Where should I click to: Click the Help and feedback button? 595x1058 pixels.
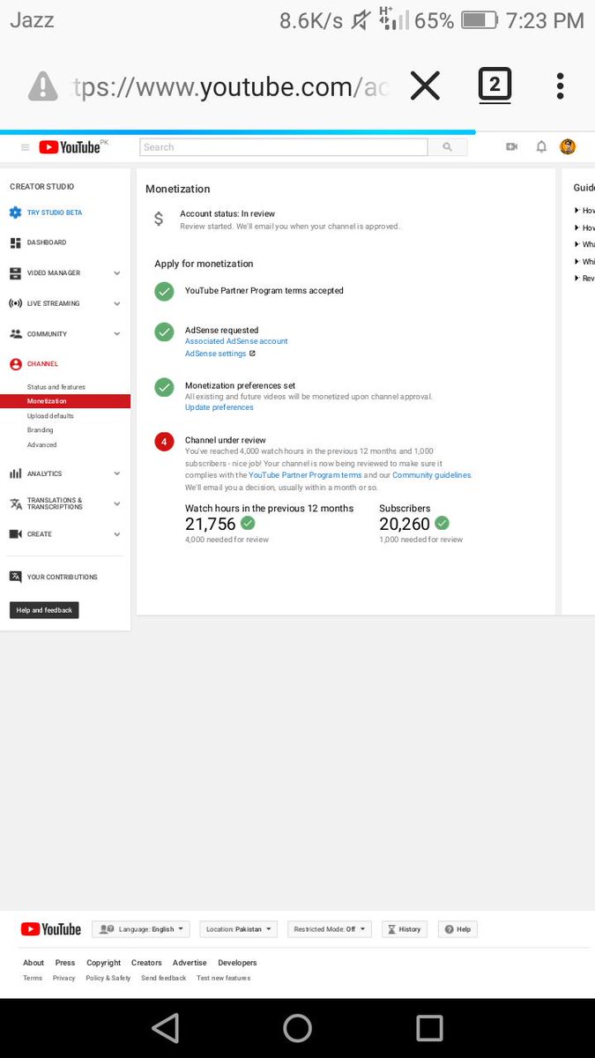point(44,610)
